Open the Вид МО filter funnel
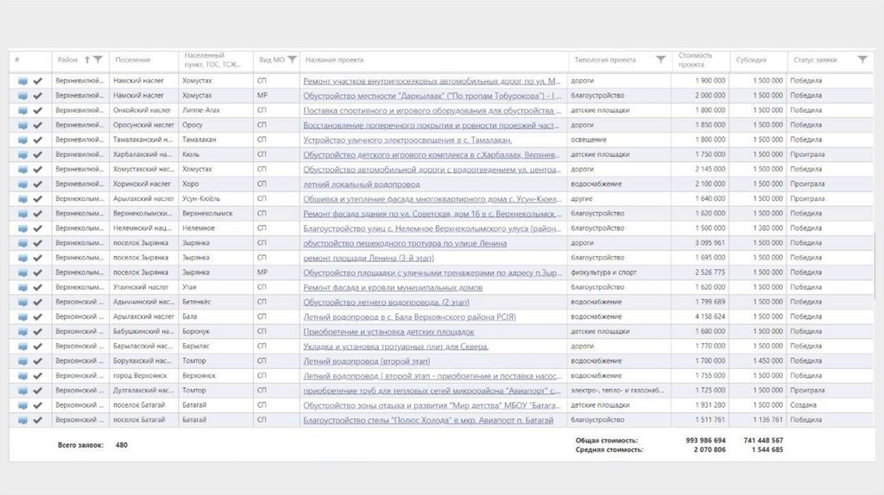 [x=292, y=60]
